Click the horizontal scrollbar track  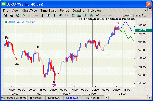coord(128,98)
